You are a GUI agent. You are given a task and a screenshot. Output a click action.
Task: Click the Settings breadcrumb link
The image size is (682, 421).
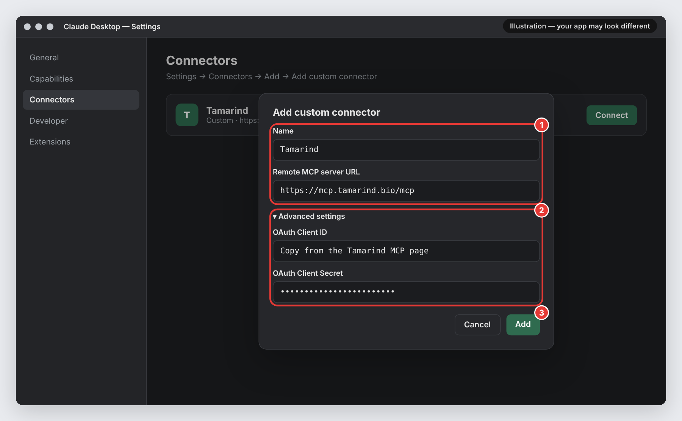click(181, 77)
